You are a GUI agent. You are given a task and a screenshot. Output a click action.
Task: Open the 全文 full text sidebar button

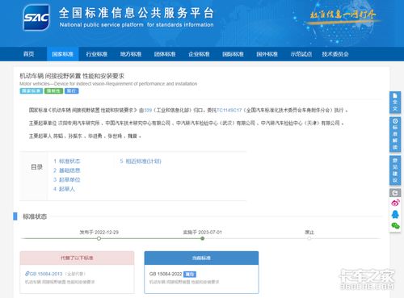pyautogui.click(x=395, y=102)
